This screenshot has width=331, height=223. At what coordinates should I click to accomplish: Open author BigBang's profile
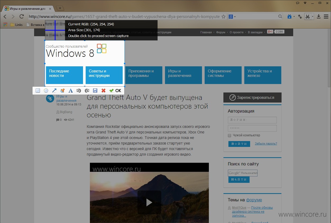66,112
